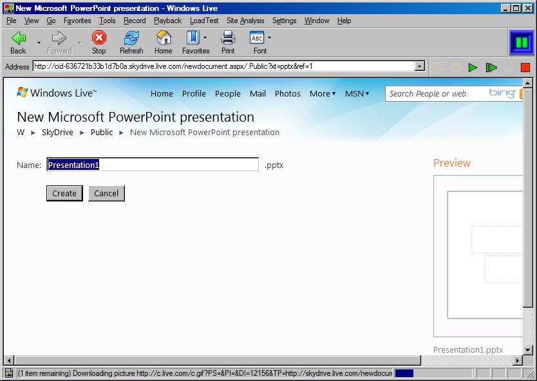The image size is (537, 381).
Task: Open the Window menu
Action: [x=317, y=21]
